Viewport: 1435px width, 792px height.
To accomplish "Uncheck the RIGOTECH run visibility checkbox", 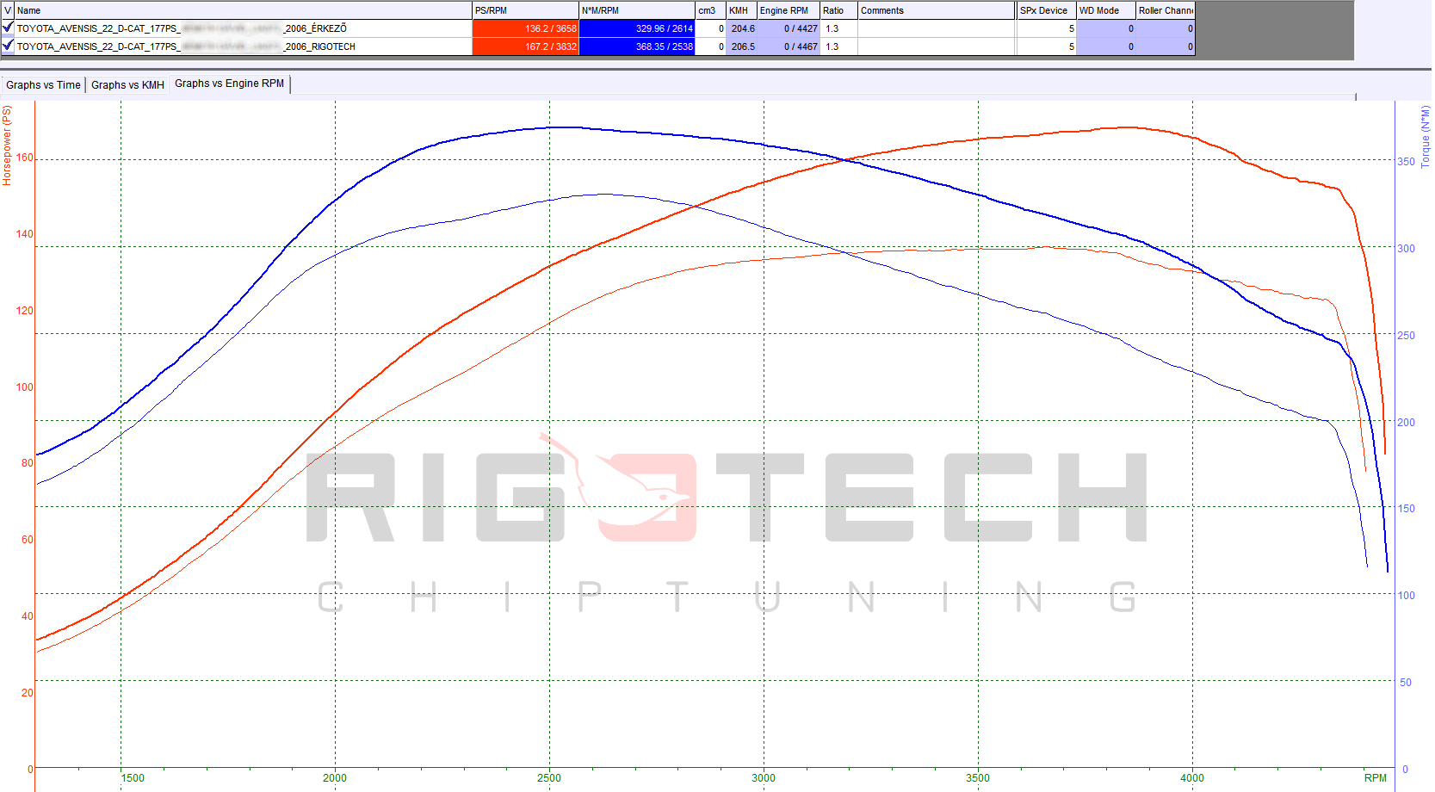I will click(8, 46).
